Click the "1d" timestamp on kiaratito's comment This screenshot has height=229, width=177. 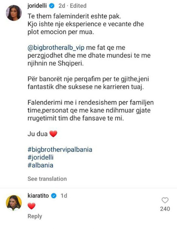click(64, 196)
